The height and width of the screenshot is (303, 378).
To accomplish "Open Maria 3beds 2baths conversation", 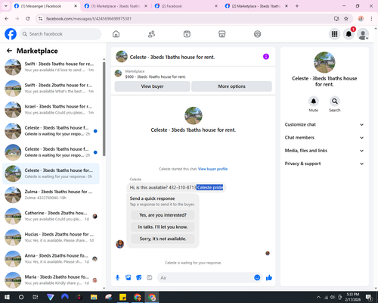I will (x=51, y=280).
